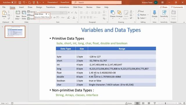Pick Shape Fill color

click(131, 11)
